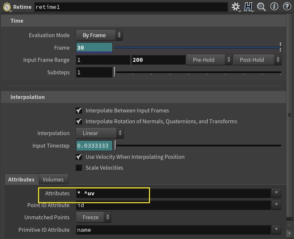Open help with the question mark icon

click(287, 7)
